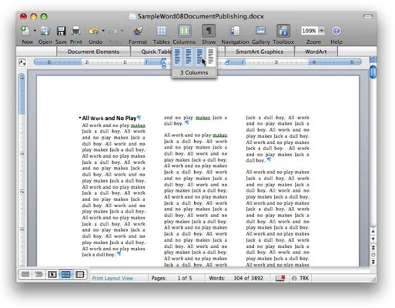This screenshot has width=395, height=308.
Task: Go to previous page double-arrow button
Action: [373, 247]
